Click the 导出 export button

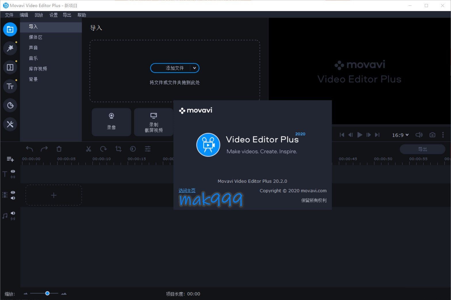coord(423,149)
